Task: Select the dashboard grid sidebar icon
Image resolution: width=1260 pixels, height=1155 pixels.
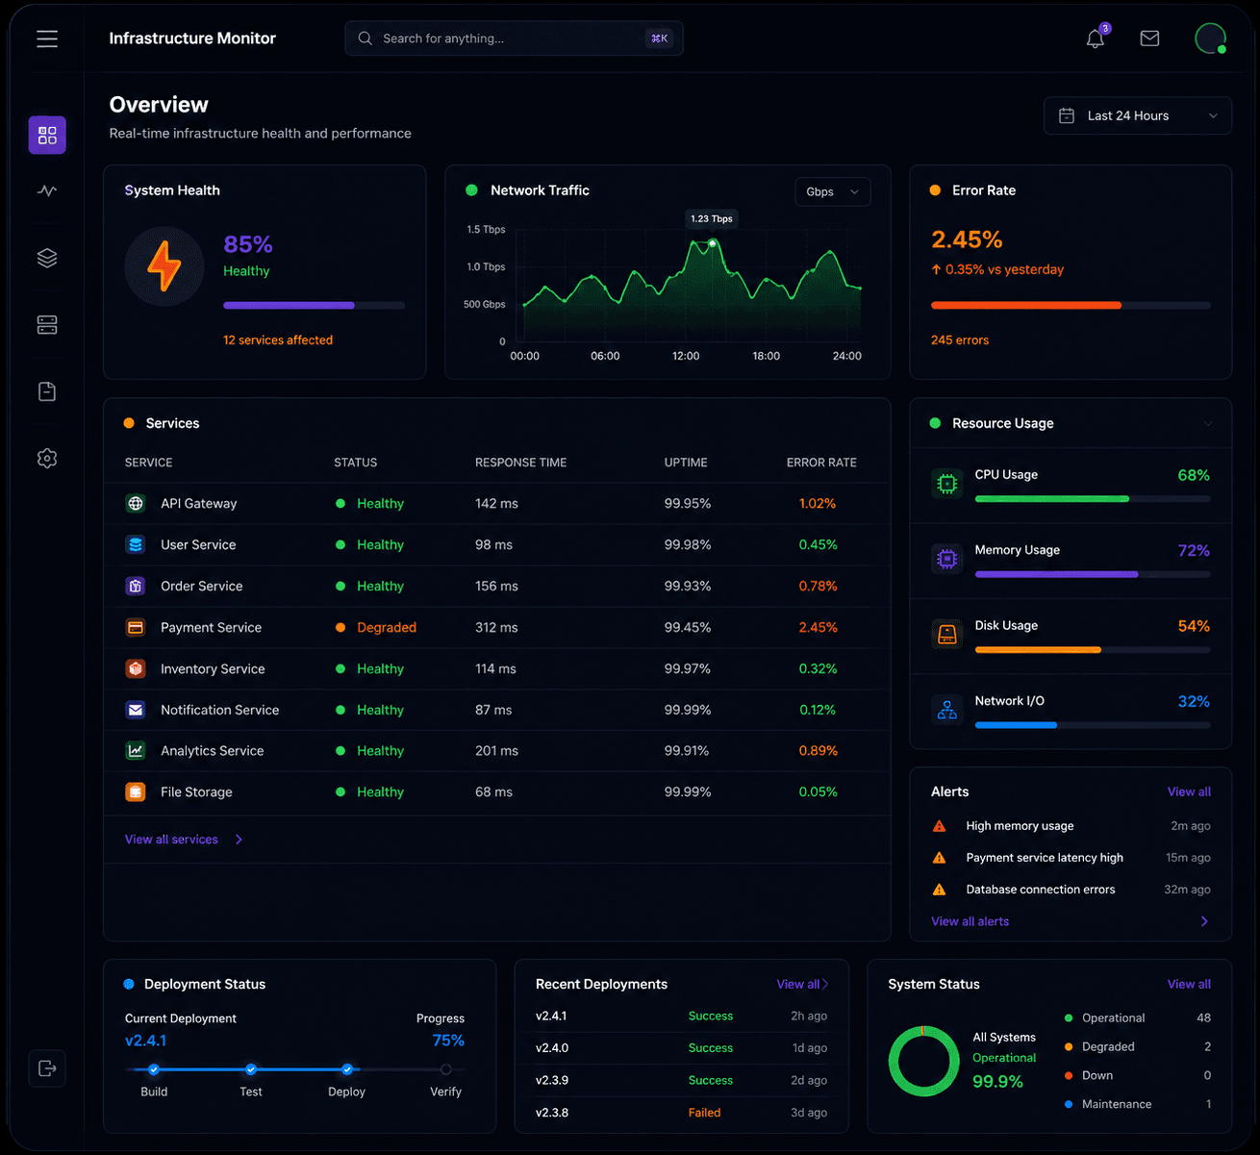Action: [47, 136]
